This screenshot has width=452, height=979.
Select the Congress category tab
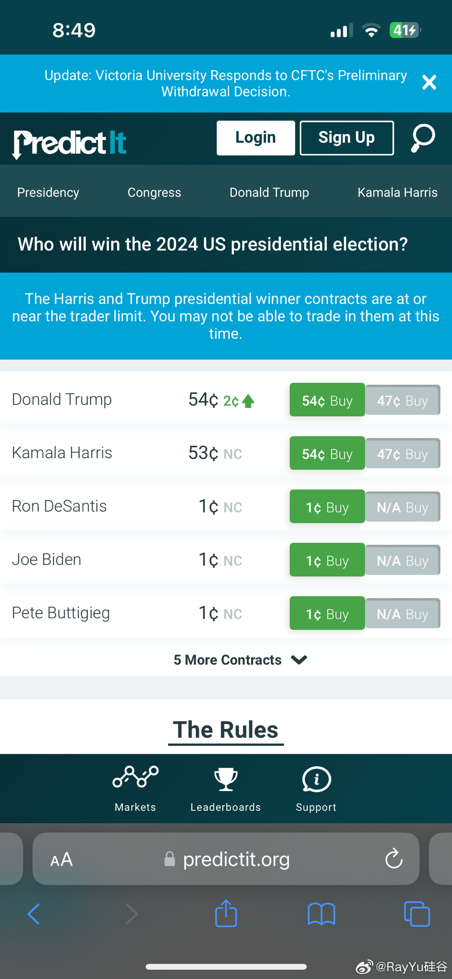[154, 192]
